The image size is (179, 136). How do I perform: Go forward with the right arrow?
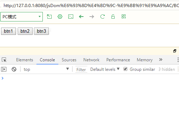[x=92, y=17]
